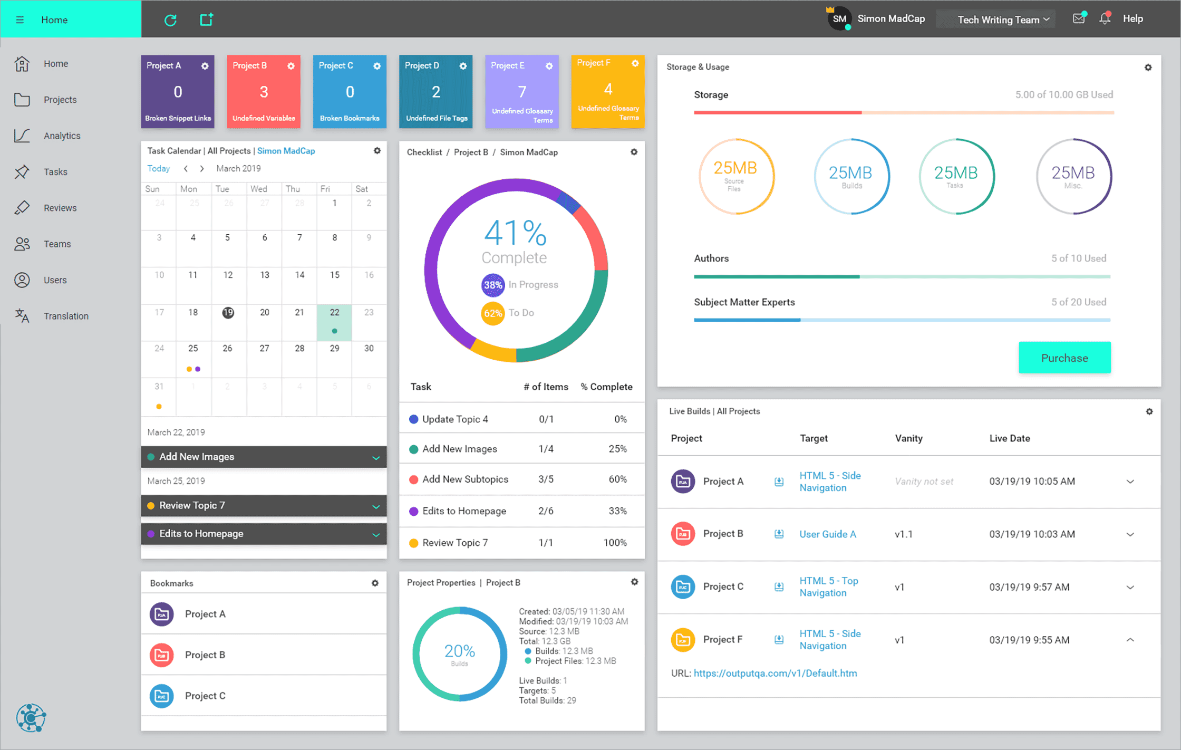Click the Reviews icon in sidebar

(22, 207)
